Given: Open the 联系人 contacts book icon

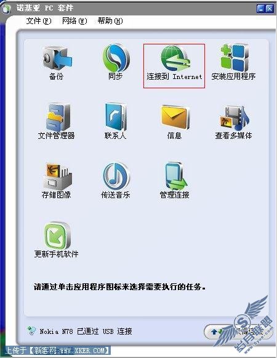Looking at the screenshot, I should [x=116, y=117].
